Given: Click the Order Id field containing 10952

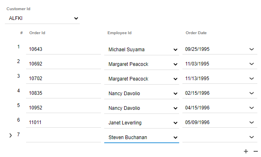Looking at the screenshot, I should 64,108.
